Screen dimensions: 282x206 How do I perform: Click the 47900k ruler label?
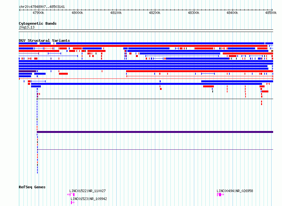[38, 13]
